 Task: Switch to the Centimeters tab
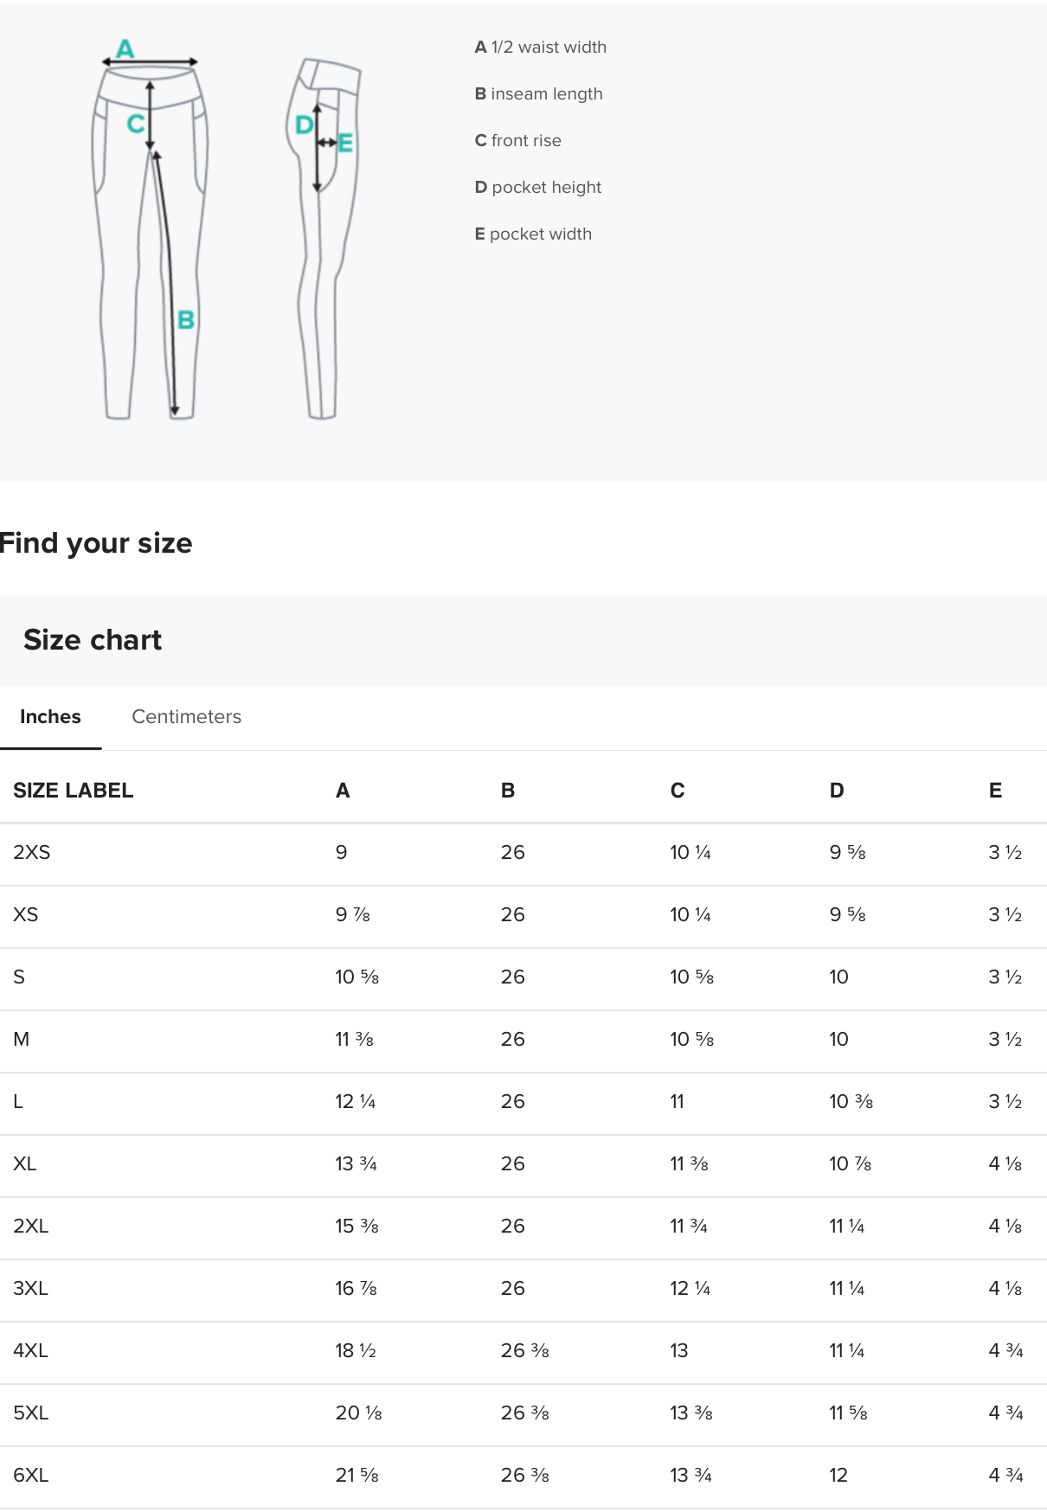tap(186, 716)
